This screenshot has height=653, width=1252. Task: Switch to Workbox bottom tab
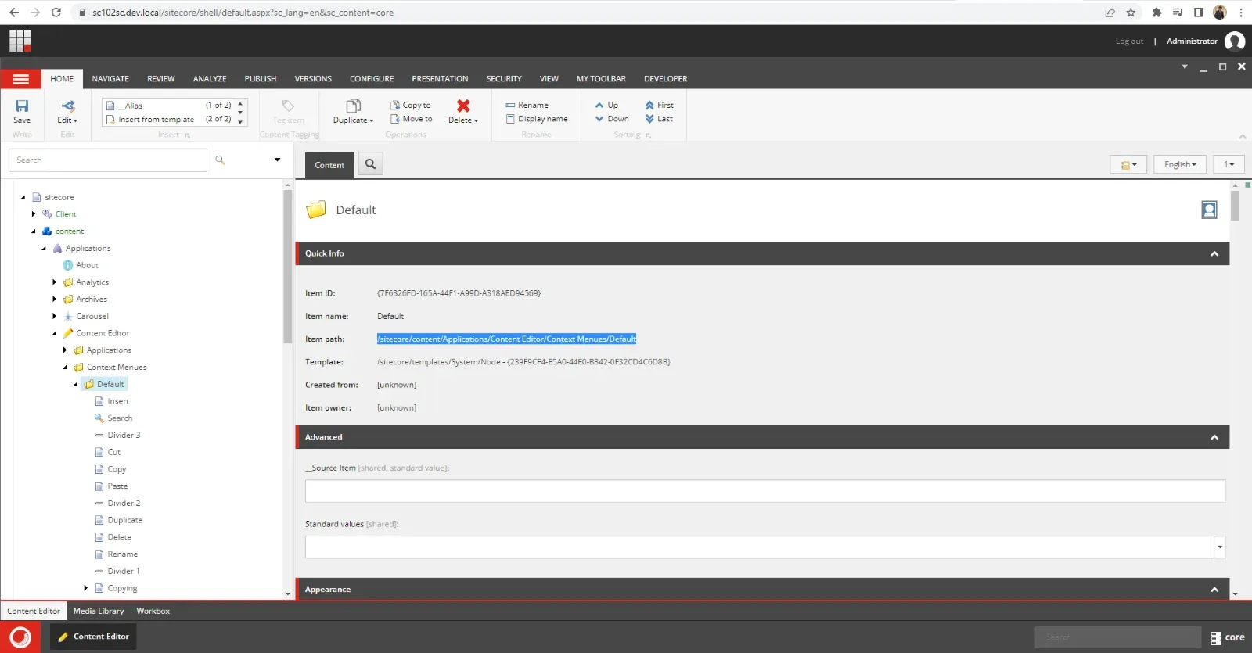click(153, 612)
